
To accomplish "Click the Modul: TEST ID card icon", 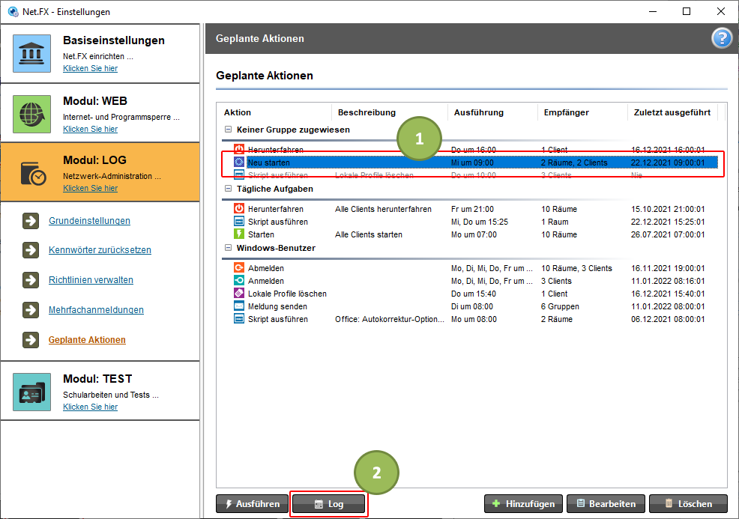I will click(x=31, y=392).
